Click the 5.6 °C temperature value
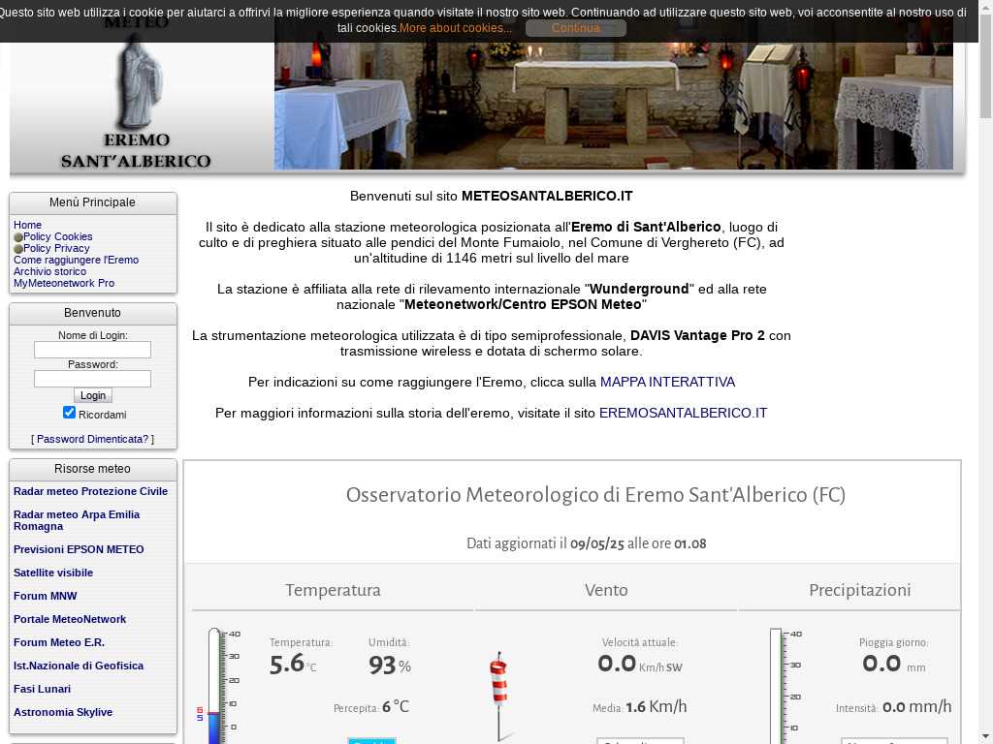 (x=293, y=665)
